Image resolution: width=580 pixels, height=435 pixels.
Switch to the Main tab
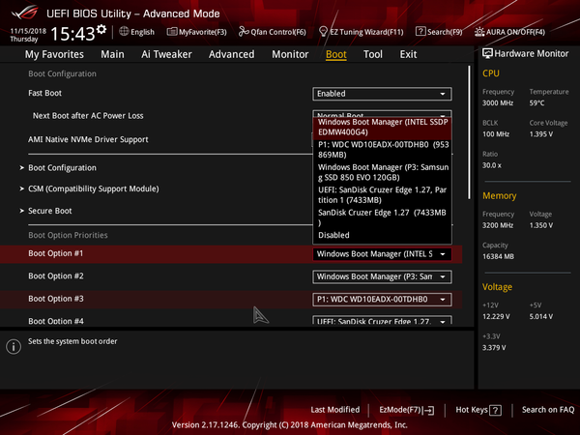pyautogui.click(x=112, y=54)
